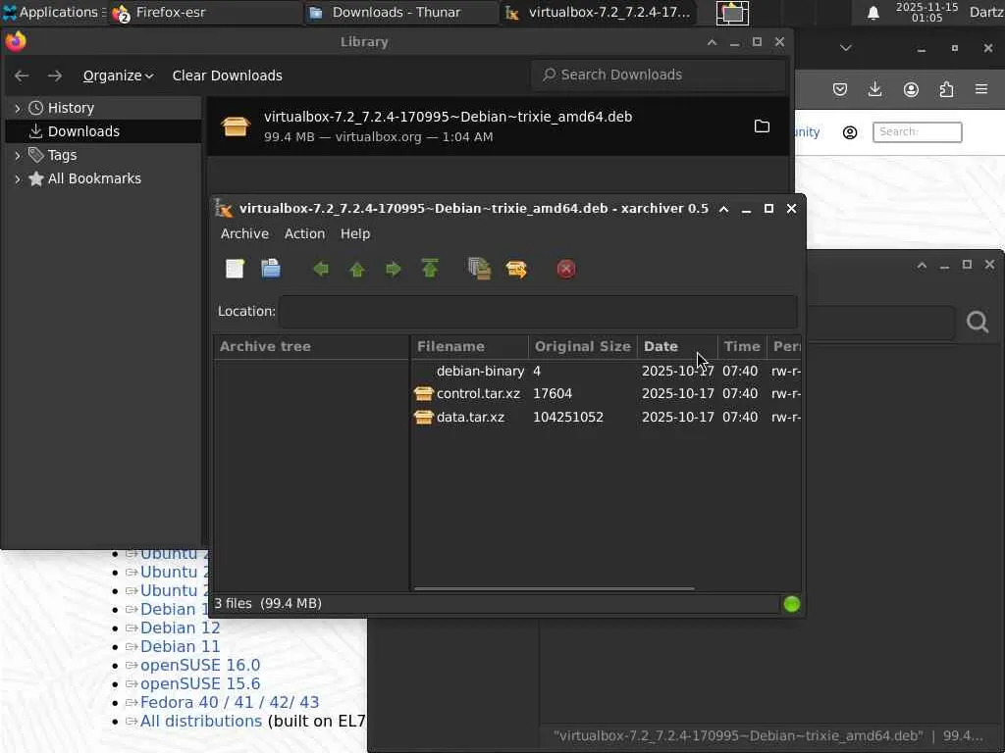This screenshot has width=1005, height=753.
Task: Open the Debian 11 download link
Action: click(x=181, y=647)
